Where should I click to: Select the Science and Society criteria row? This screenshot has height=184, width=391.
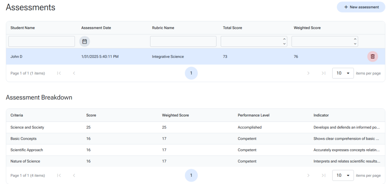coord(27,127)
